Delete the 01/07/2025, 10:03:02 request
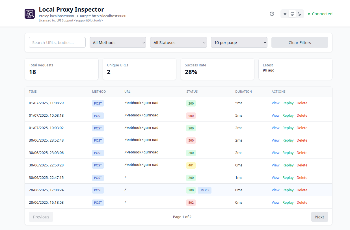 pos(302,128)
